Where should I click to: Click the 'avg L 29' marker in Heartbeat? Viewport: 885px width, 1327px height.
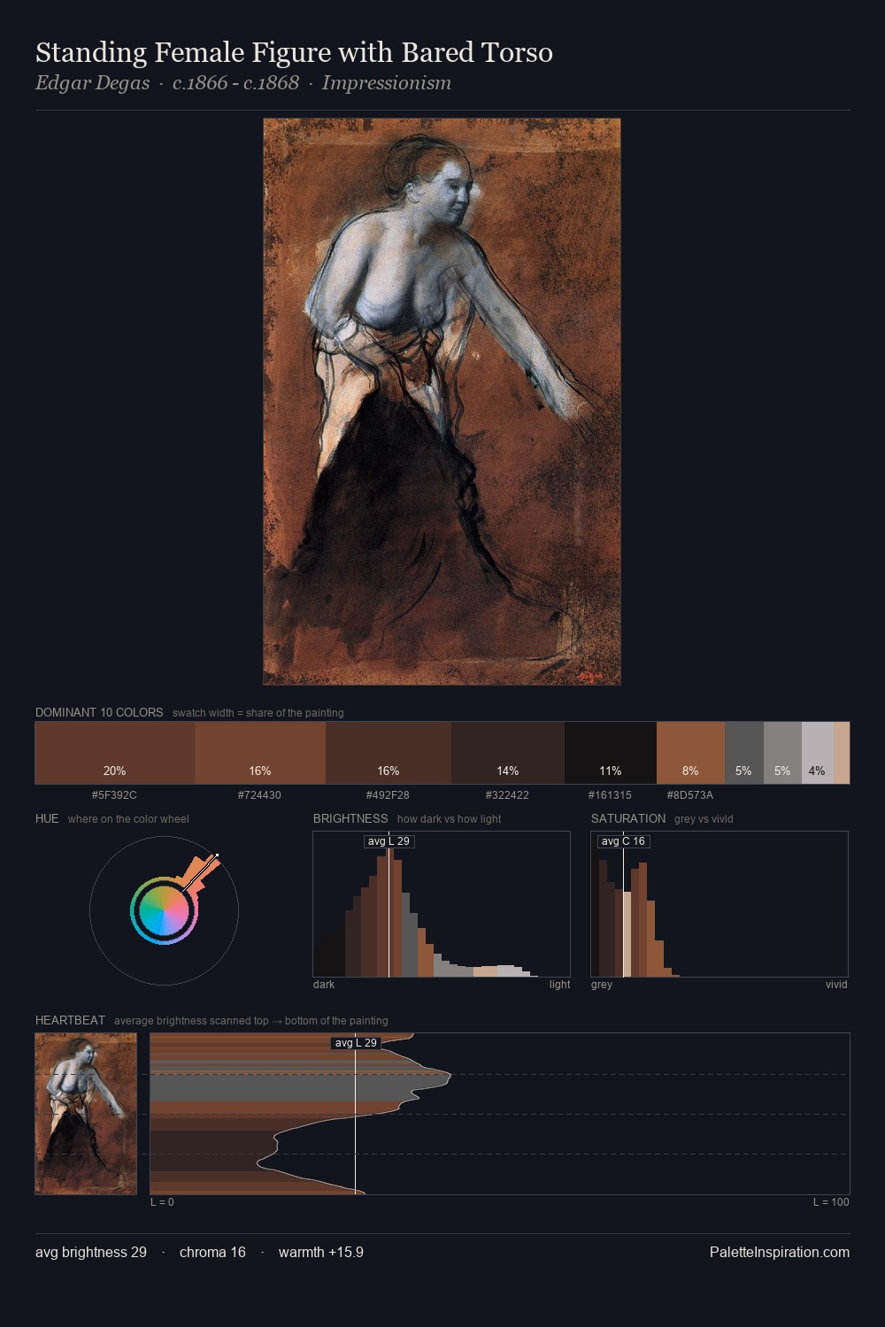[x=356, y=1043]
